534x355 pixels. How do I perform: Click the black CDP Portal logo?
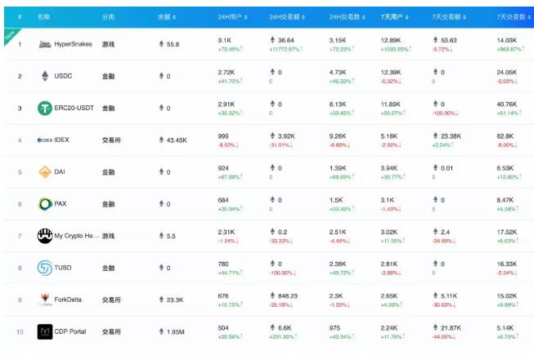[45, 331]
